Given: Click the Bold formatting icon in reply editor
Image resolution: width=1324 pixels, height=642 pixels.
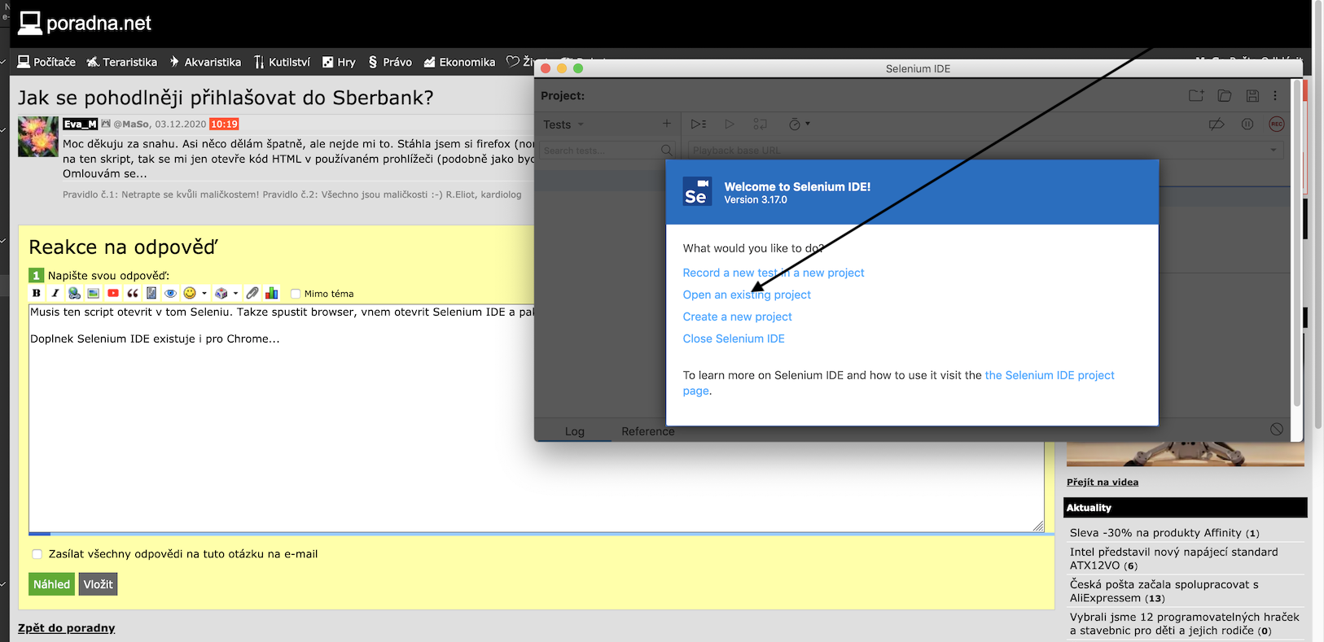Looking at the screenshot, I should point(36,293).
